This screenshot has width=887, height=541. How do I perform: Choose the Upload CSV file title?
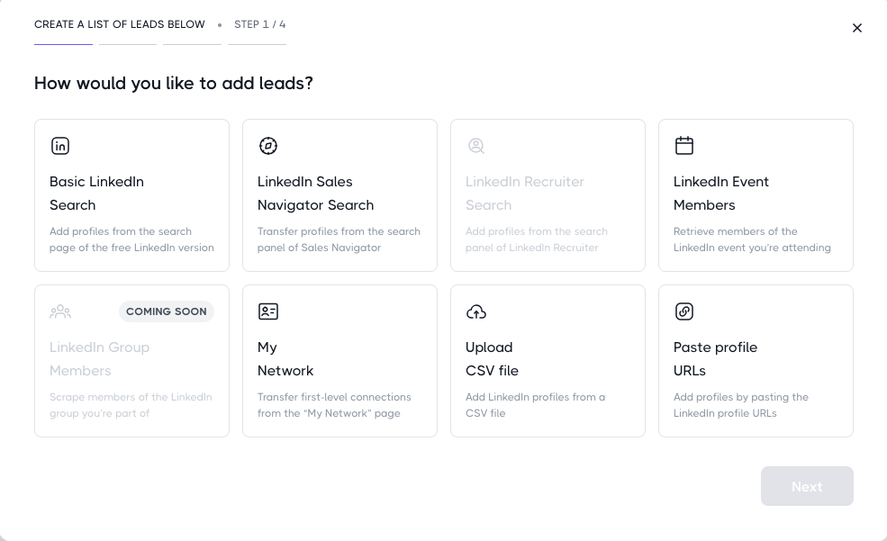click(x=492, y=358)
